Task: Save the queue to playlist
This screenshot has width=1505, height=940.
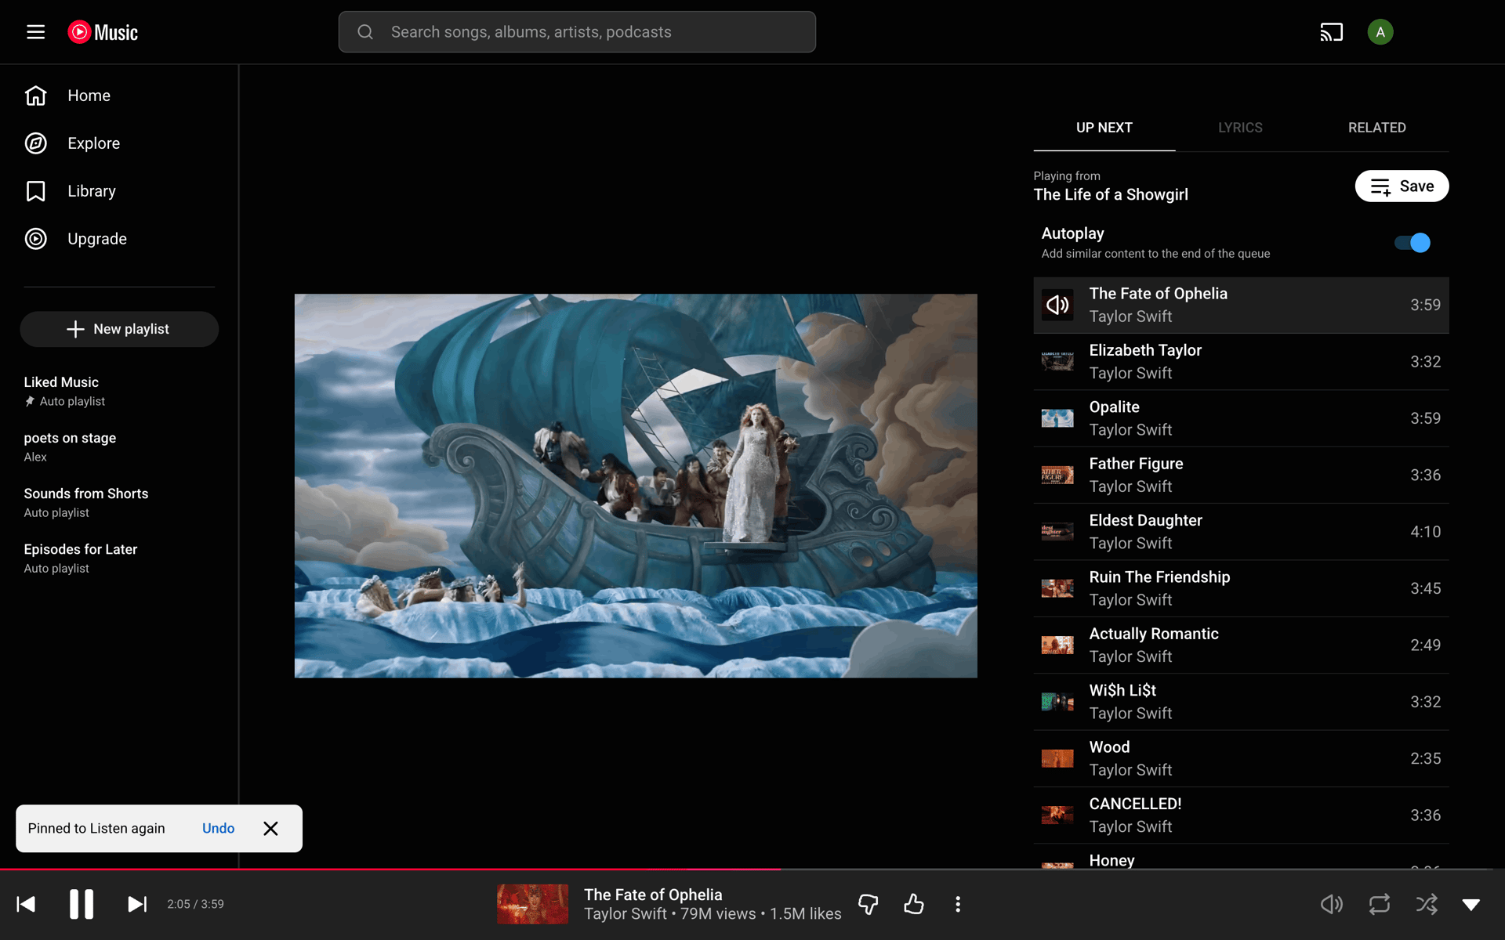Action: tap(1402, 186)
